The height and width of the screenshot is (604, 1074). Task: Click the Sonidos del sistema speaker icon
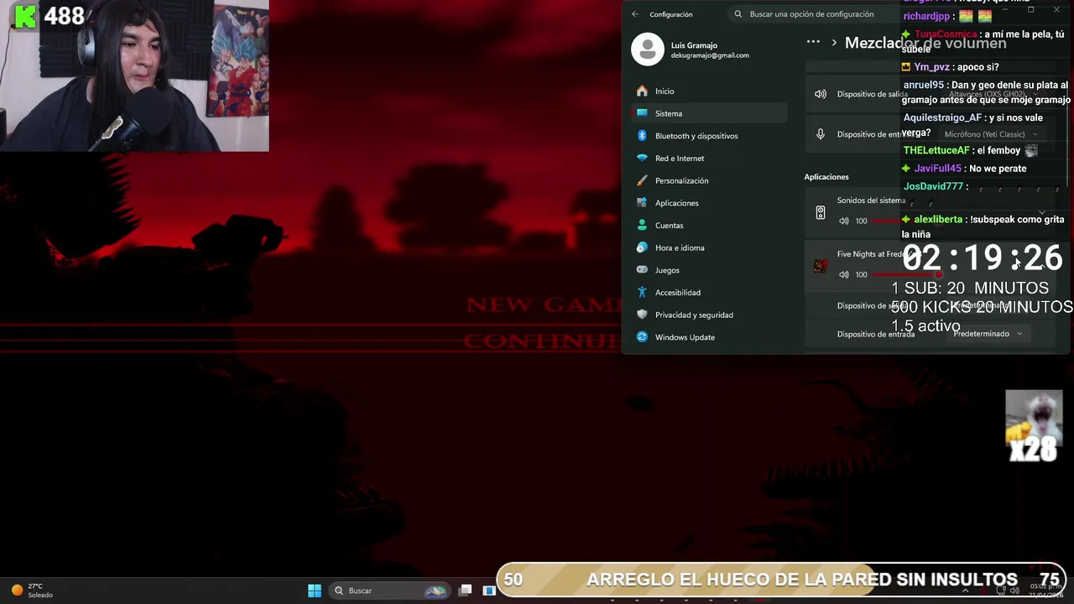821,213
